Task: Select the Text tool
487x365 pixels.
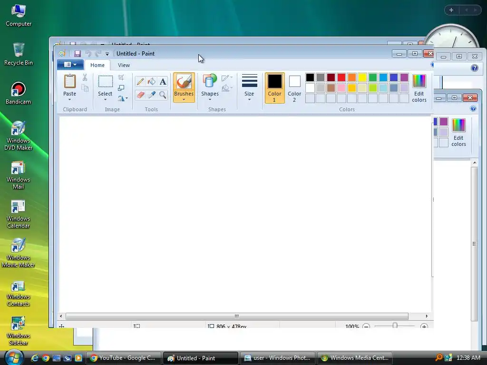Action: pos(163,82)
